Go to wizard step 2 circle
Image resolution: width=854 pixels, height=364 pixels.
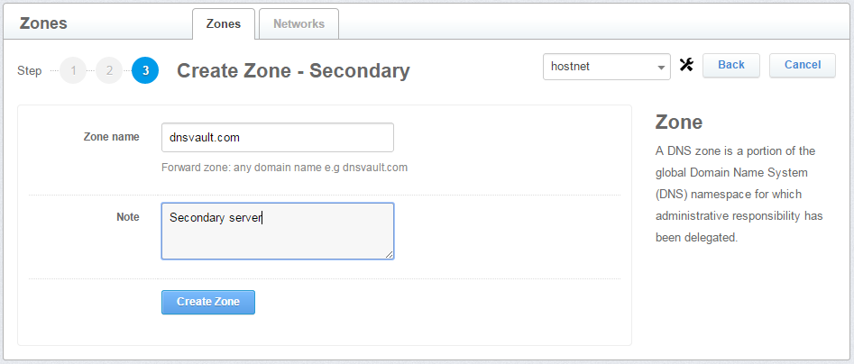[x=109, y=70]
